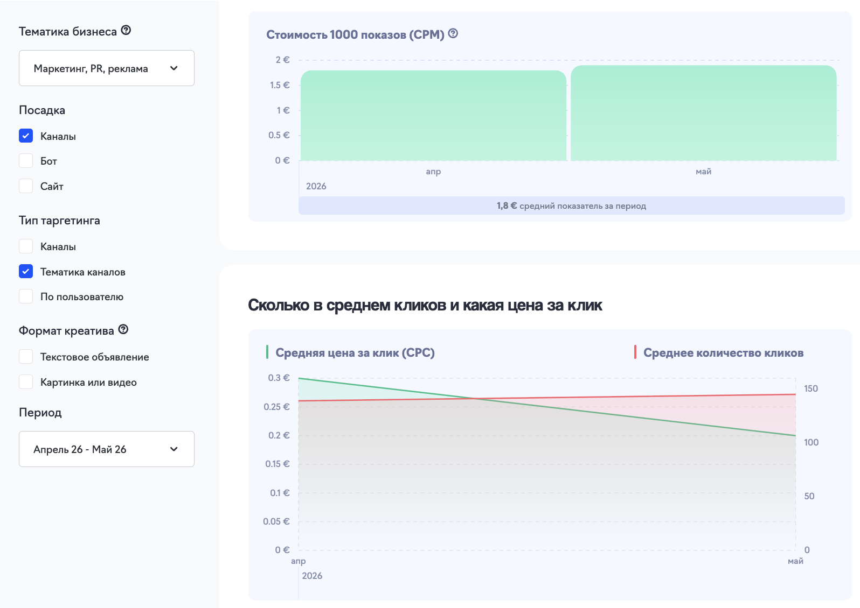Click the Формат креатива heading

66,330
